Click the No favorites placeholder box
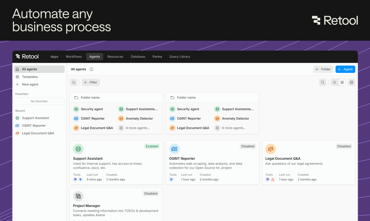Image resolution: width=370 pixels, height=221 pixels. click(x=39, y=101)
